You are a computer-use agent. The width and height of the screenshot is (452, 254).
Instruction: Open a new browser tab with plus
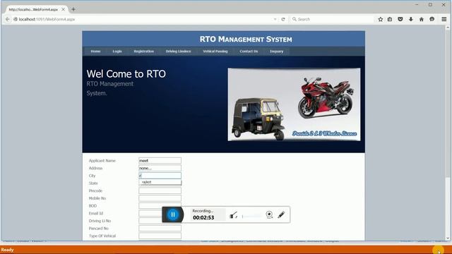73,9
